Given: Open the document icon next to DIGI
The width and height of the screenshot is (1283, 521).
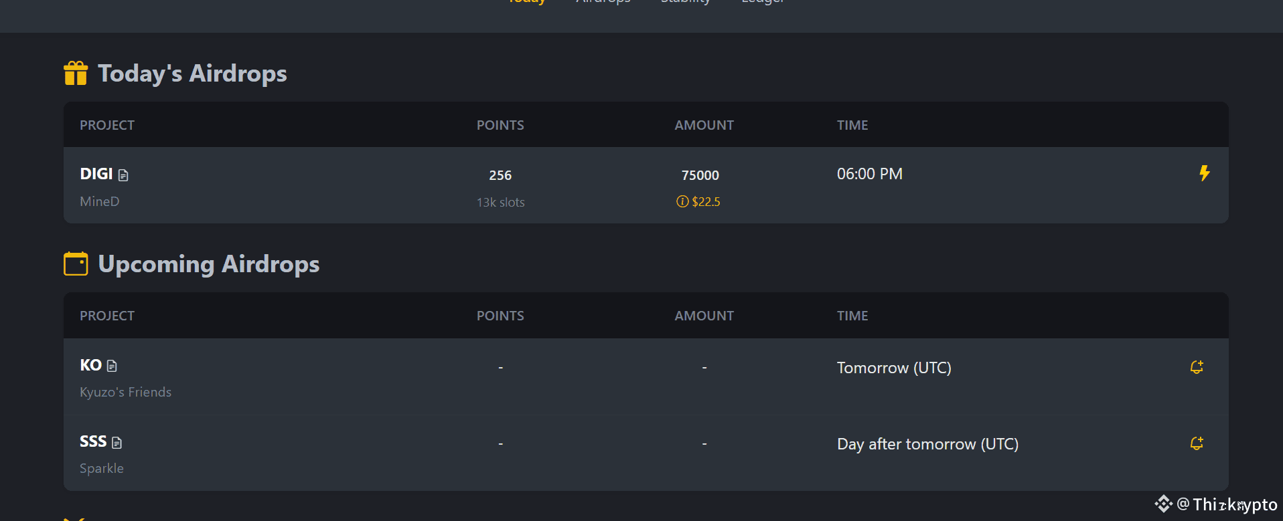Looking at the screenshot, I should [x=123, y=175].
